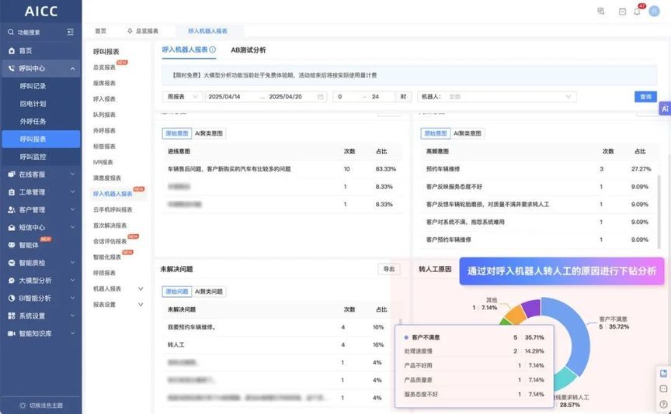
Task: Select 原始意图 in the 进线意图 panel
Action: (177, 133)
